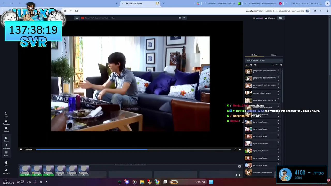Bookmark this page with the star

click(65, 11)
